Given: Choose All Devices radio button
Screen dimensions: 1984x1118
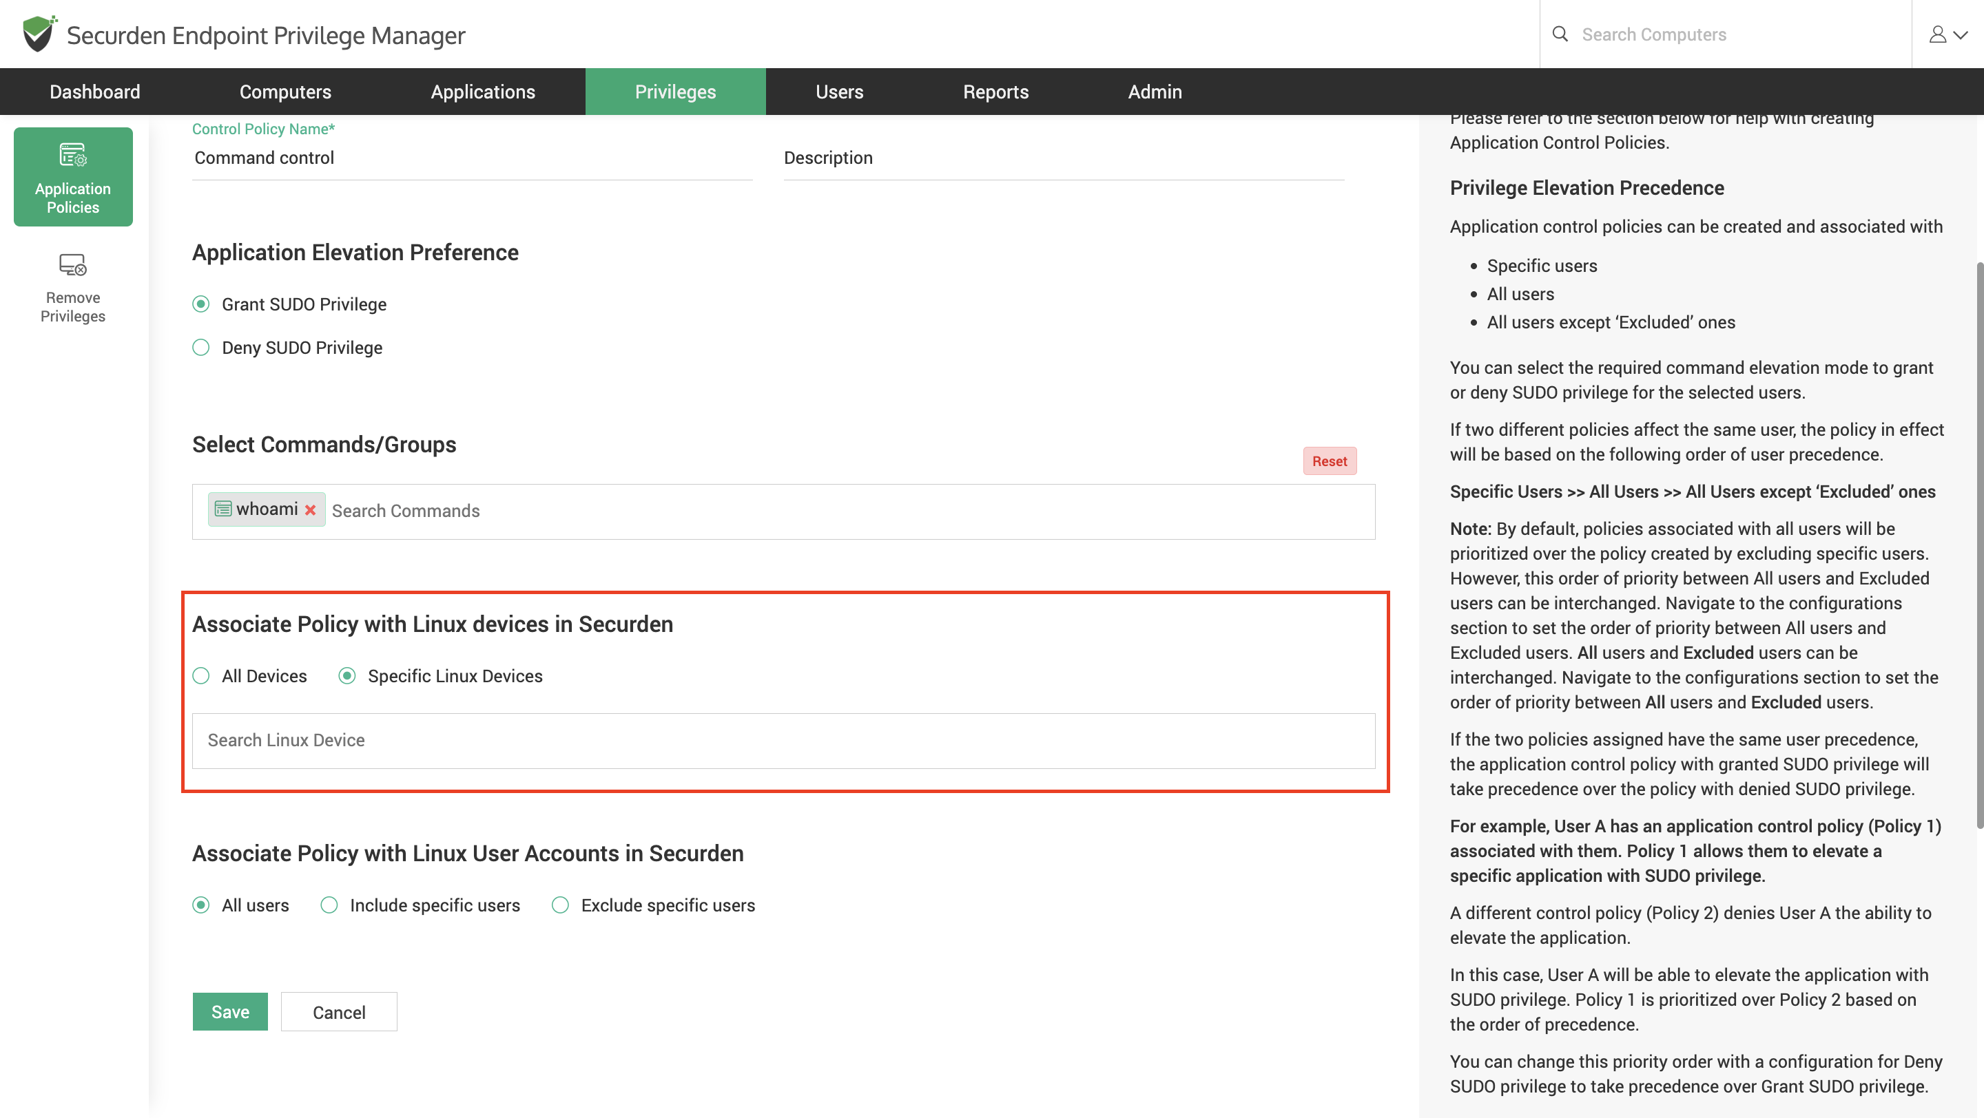Looking at the screenshot, I should pyautogui.click(x=201, y=675).
